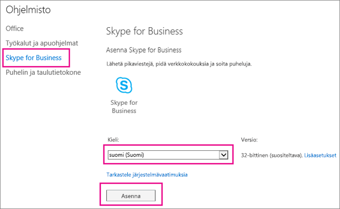Select Skype for Business in sidebar
The width and height of the screenshot is (340, 209).
point(34,58)
